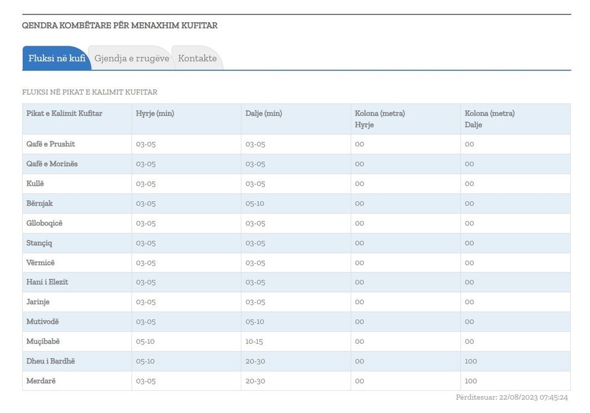Click the Përditësuar timestamp below the table

pyautogui.click(x=512, y=397)
